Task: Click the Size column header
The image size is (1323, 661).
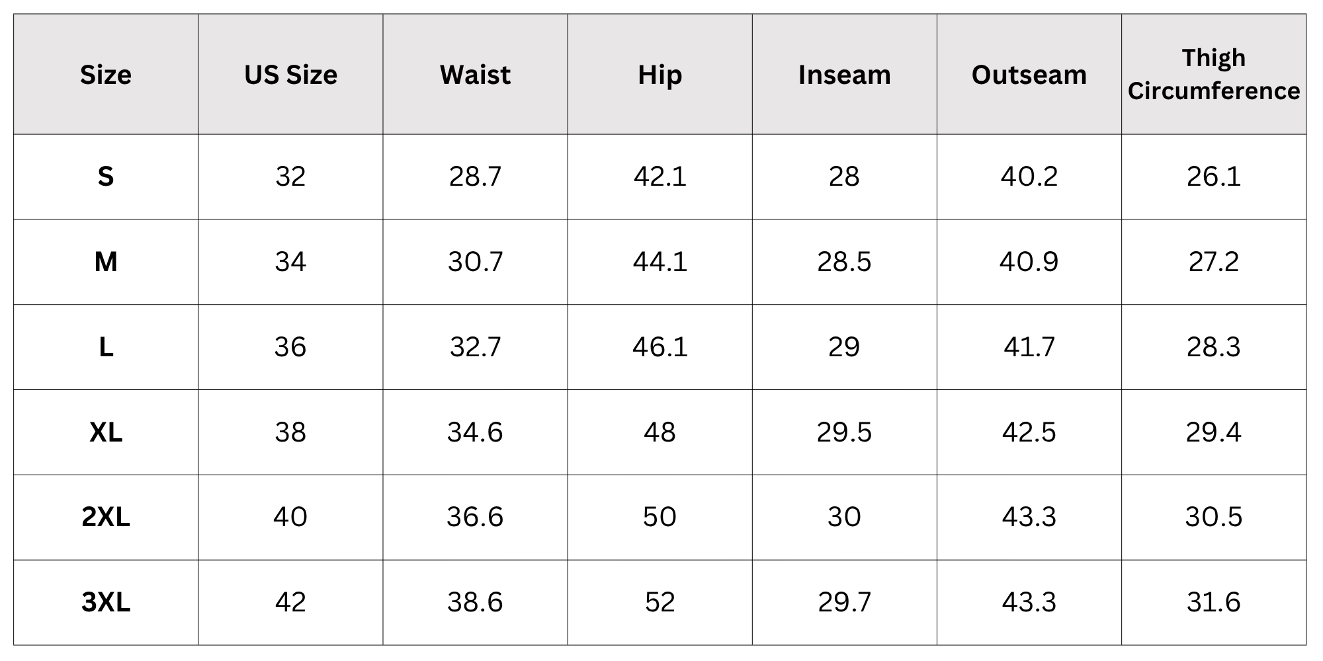Action: 106,75
